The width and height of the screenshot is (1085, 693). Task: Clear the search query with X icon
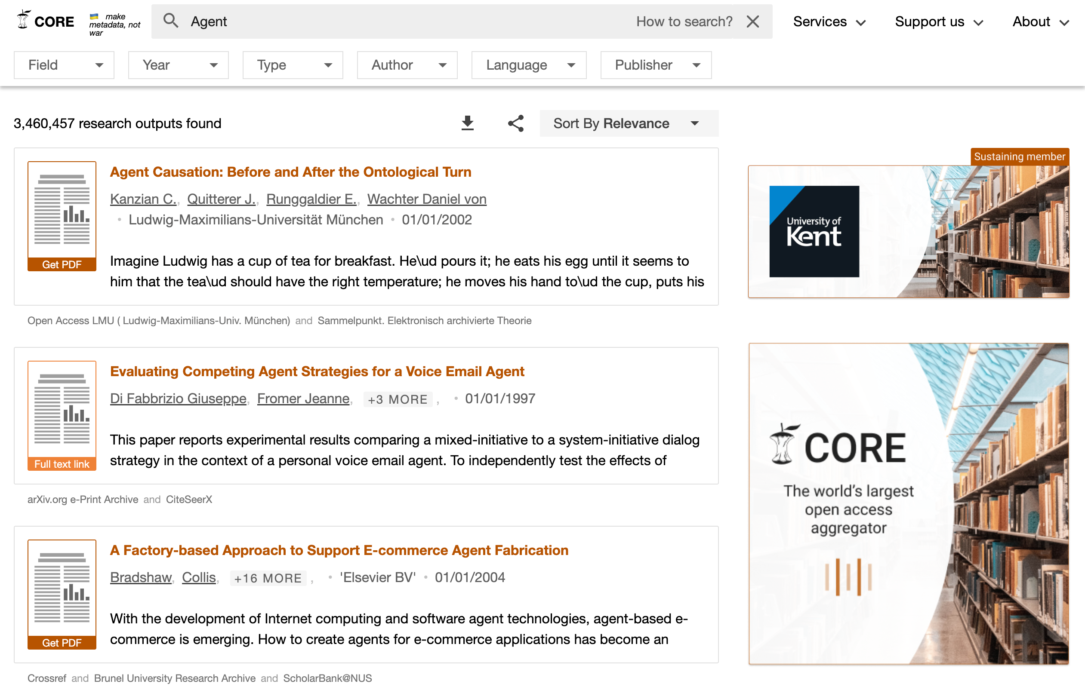click(752, 21)
